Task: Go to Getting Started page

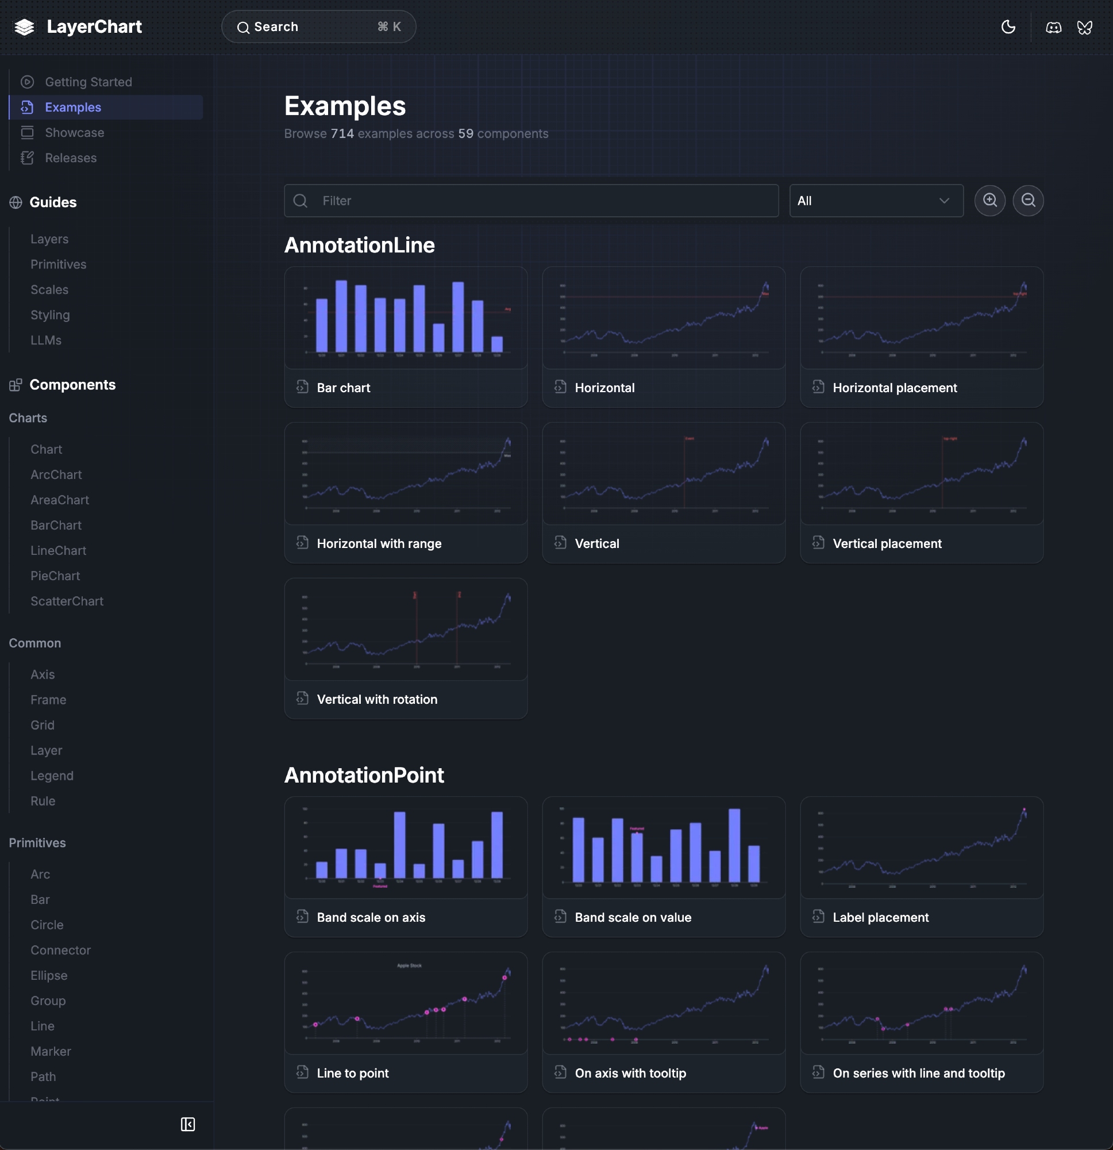Action: click(88, 82)
